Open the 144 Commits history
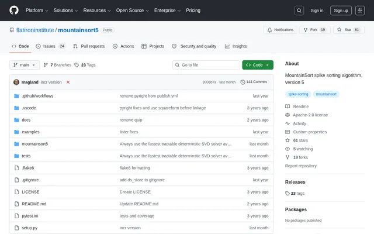This screenshot has height=234, width=374. [x=254, y=82]
